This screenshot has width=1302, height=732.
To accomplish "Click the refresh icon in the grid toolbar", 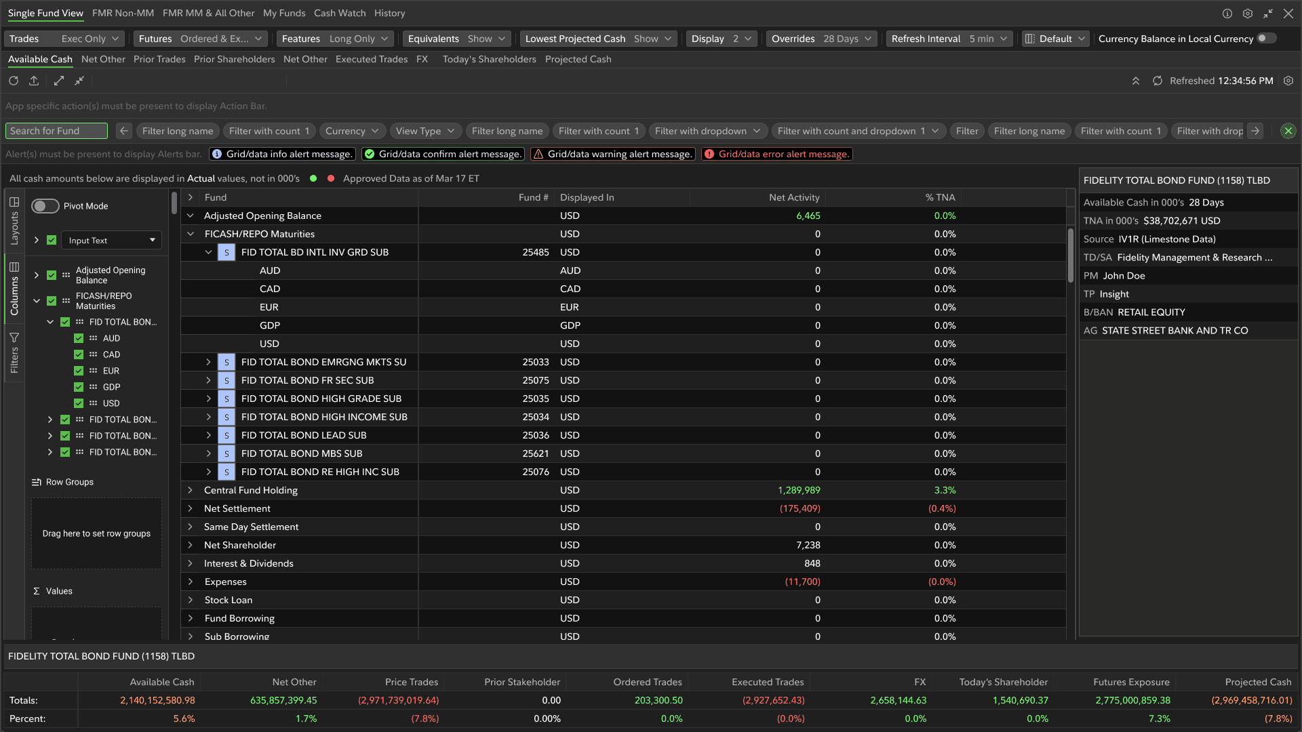I will pyautogui.click(x=14, y=81).
